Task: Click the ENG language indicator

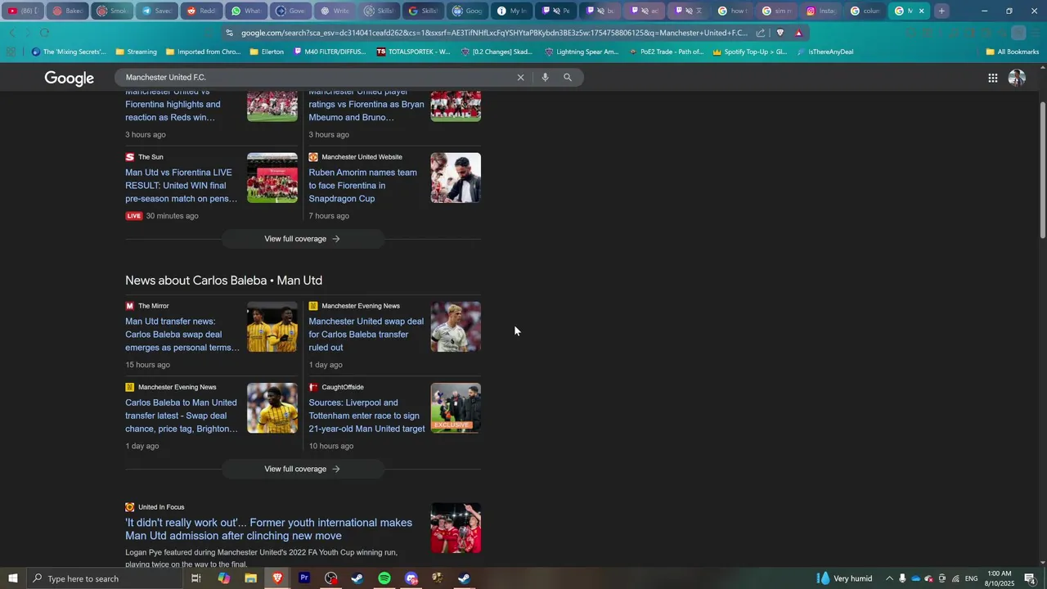Action: coord(971,578)
